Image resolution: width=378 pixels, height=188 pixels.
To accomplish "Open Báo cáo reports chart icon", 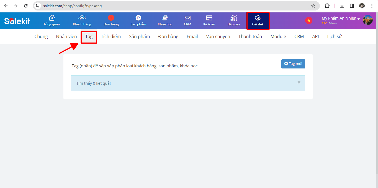I will pos(234,18).
